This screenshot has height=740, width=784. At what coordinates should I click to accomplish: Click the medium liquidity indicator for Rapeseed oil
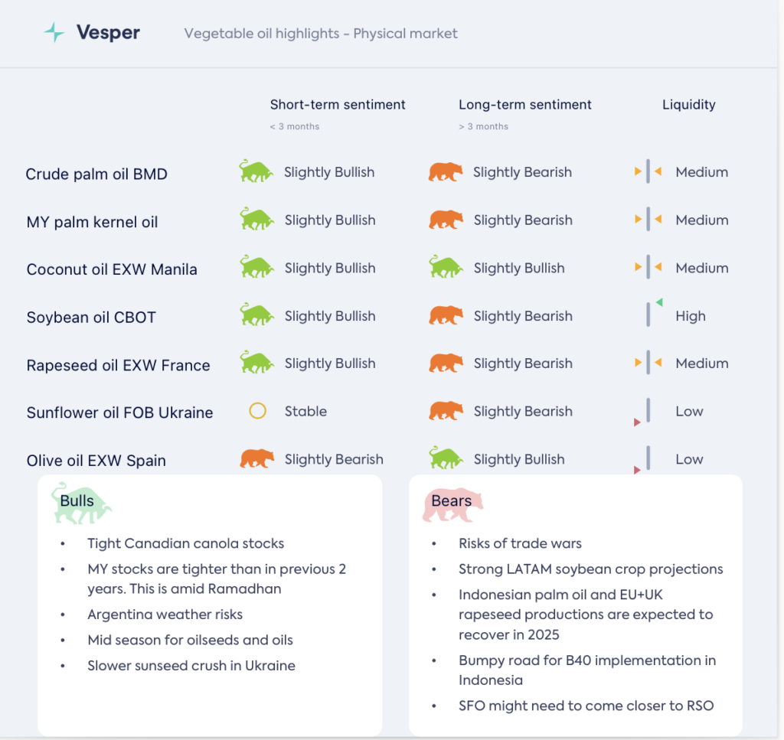pyautogui.click(x=648, y=363)
